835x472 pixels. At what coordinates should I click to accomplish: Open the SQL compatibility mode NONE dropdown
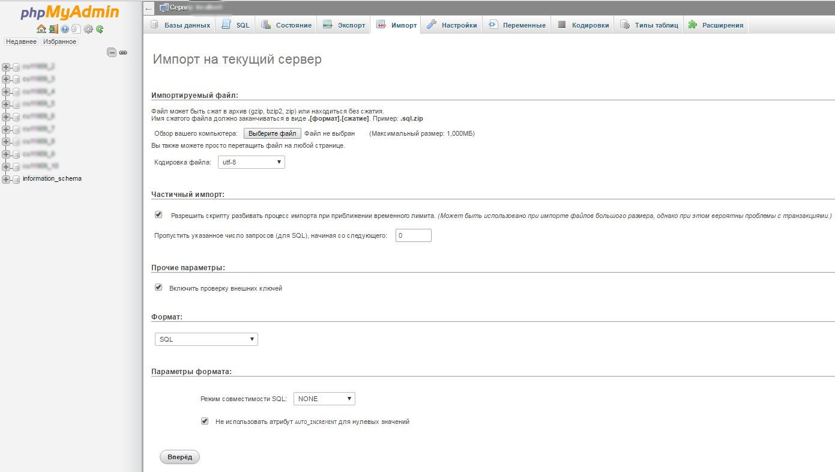[324, 399]
